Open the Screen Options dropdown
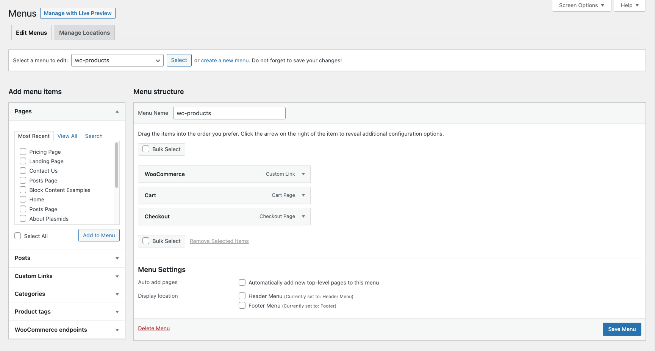 [581, 5]
